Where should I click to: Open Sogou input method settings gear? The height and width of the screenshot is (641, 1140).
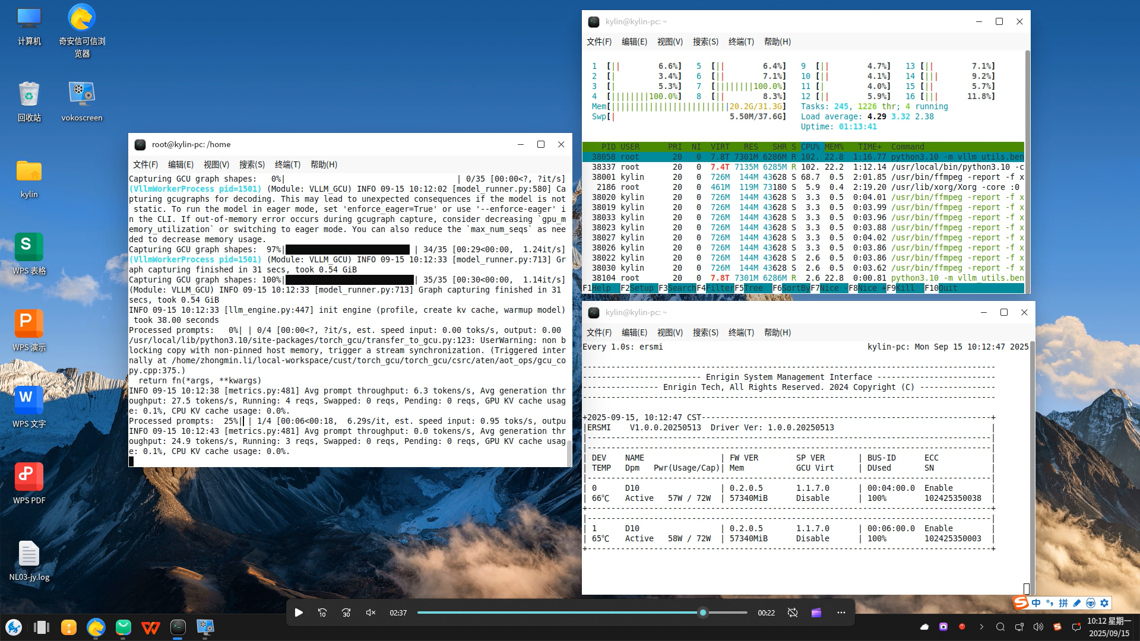click(x=1104, y=603)
